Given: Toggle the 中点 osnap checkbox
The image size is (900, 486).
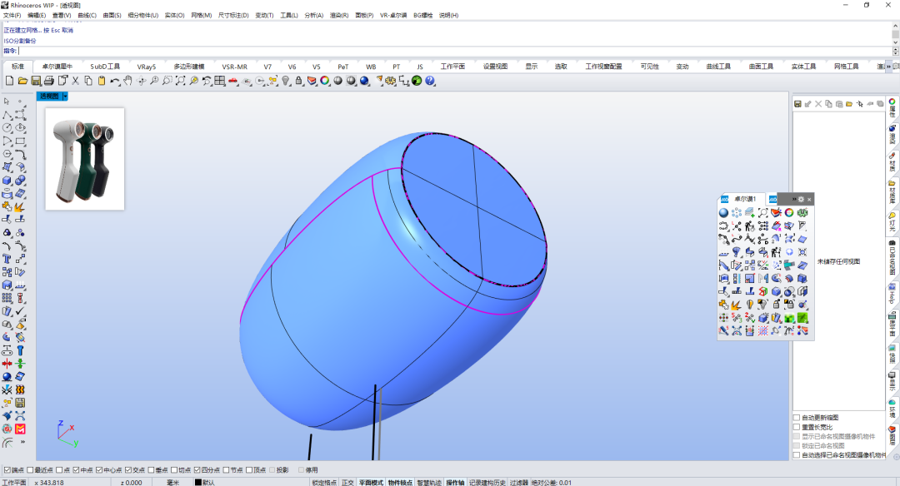Looking at the screenshot, I should [76, 470].
